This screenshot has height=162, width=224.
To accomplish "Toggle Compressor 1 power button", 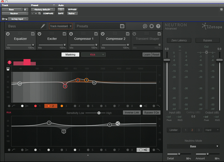I will coord(71,34).
